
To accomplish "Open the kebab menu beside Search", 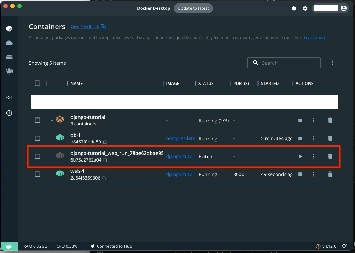I will [x=332, y=63].
